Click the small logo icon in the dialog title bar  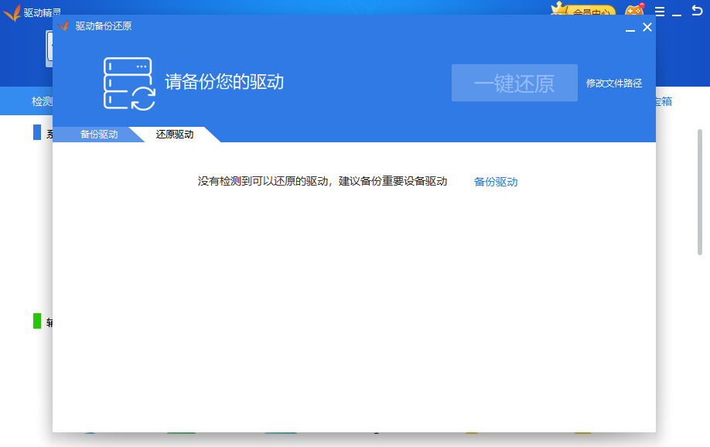tap(64, 26)
